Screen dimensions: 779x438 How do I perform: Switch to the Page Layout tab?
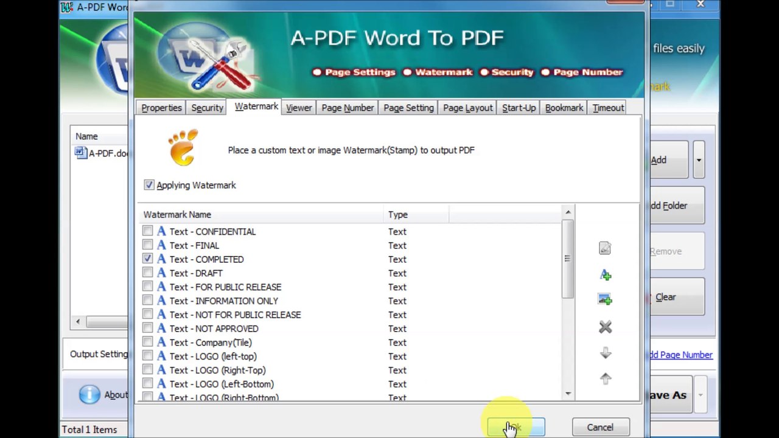click(467, 108)
